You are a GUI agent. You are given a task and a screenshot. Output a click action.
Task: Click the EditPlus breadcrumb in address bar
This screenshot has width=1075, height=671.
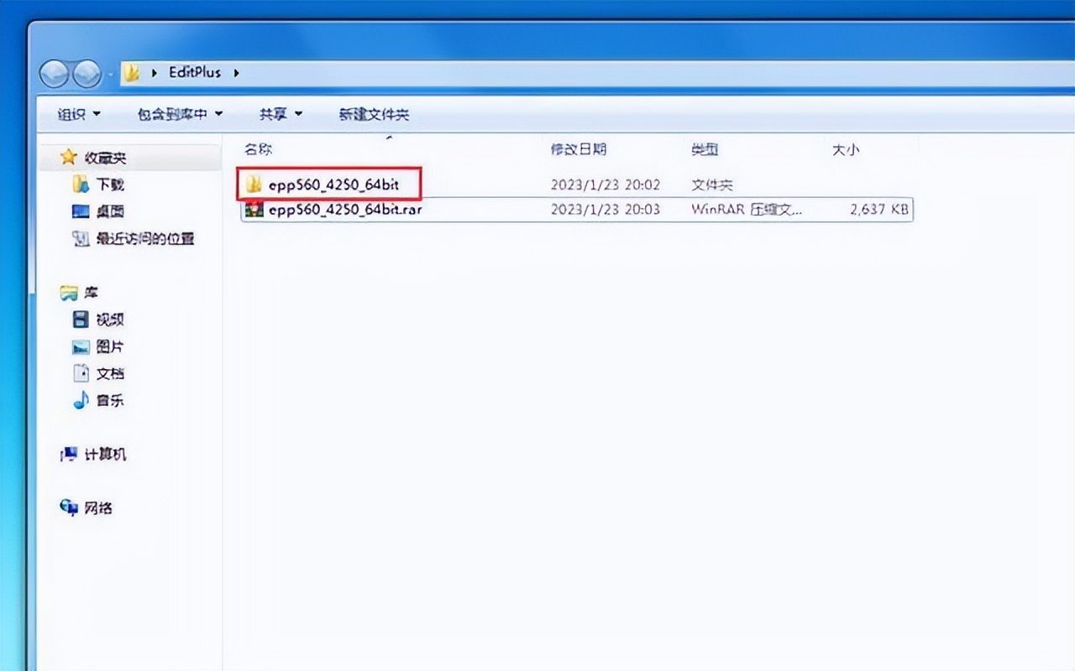click(195, 72)
